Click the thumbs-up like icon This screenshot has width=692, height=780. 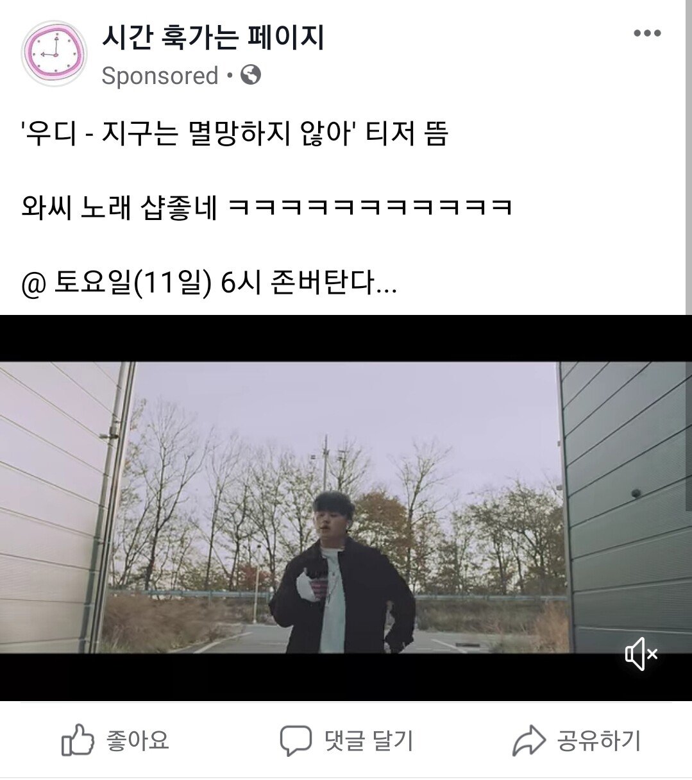pyautogui.click(x=78, y=740)
